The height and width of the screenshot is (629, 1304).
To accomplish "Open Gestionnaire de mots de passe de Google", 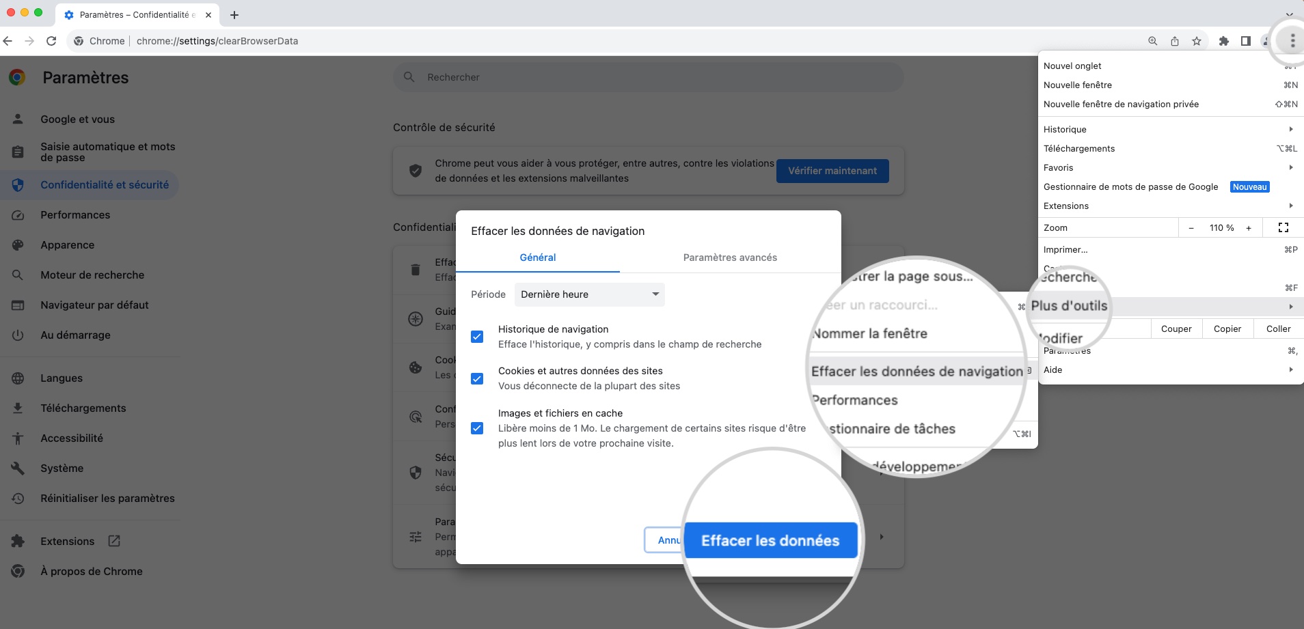I will point(1171,186).
